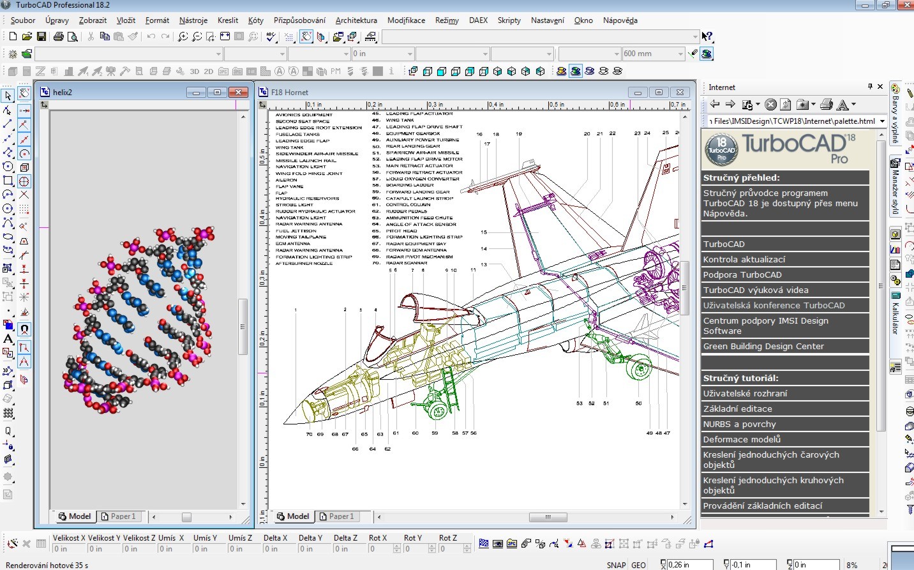Toggle the highlighted snap mode icon in top toolbar

(306, 36)
